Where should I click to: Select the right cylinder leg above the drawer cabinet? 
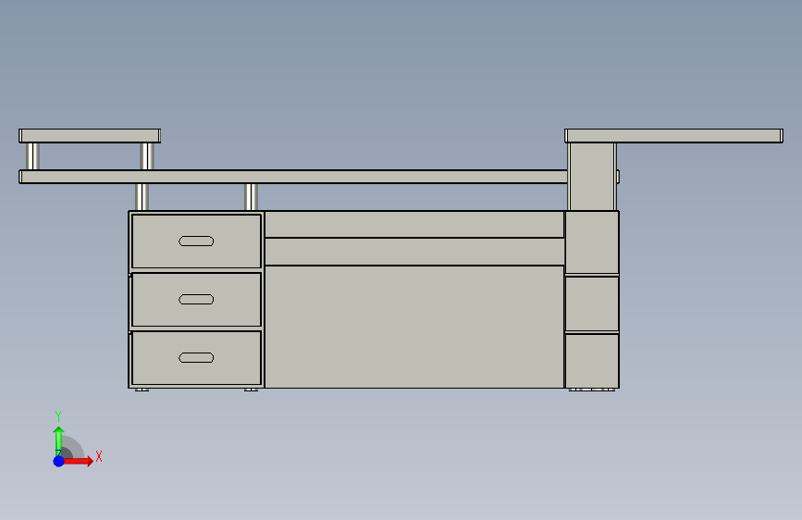point(251,196)
